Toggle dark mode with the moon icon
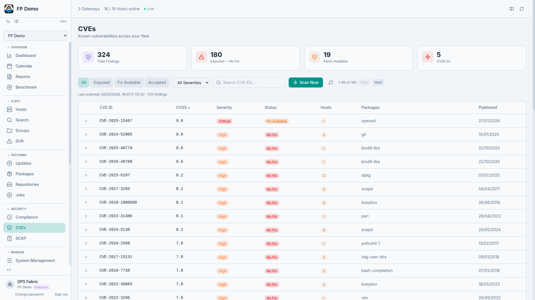Image resolution: width=535 pixels, height=300 pixels. coord(8,21)
